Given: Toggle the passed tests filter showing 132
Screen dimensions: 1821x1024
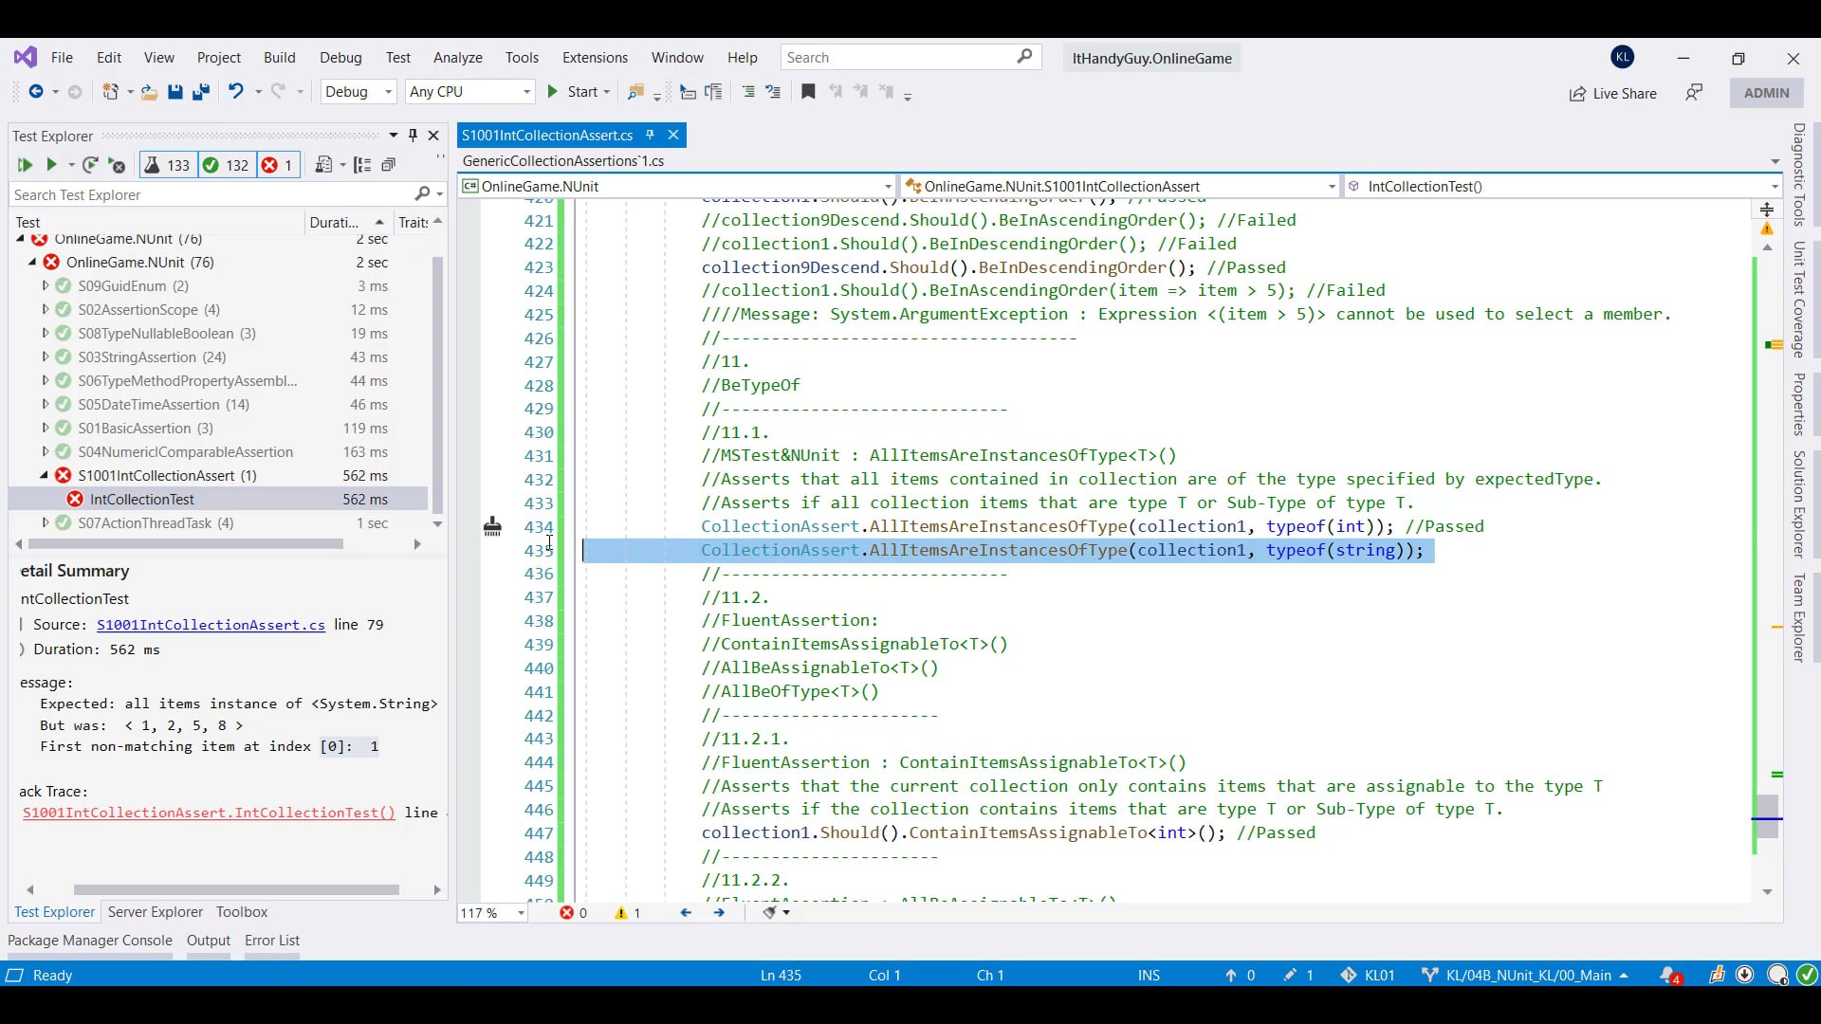Looking at the screenshot, I should click(226, 165).
